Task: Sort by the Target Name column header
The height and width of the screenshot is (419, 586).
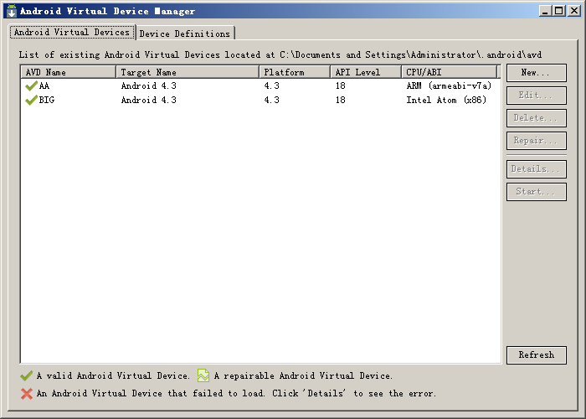Action: tap(188, 72)
